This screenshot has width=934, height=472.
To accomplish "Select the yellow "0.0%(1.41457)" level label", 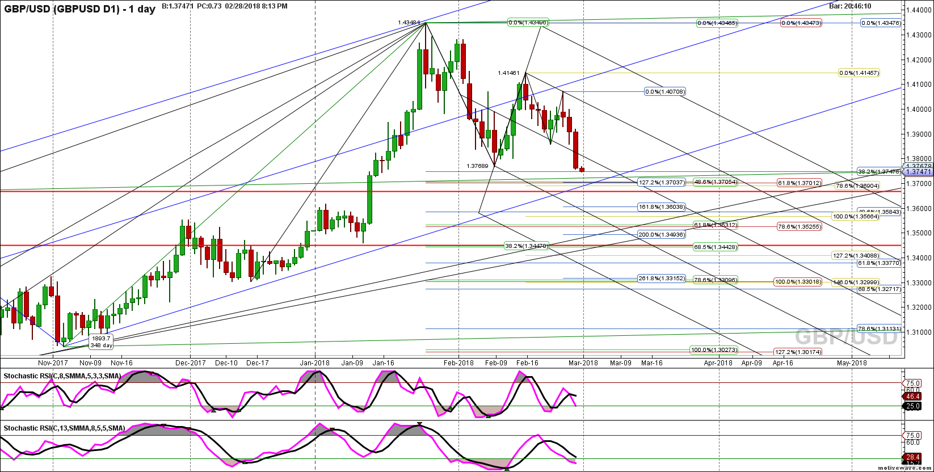I will pos(859,73).
